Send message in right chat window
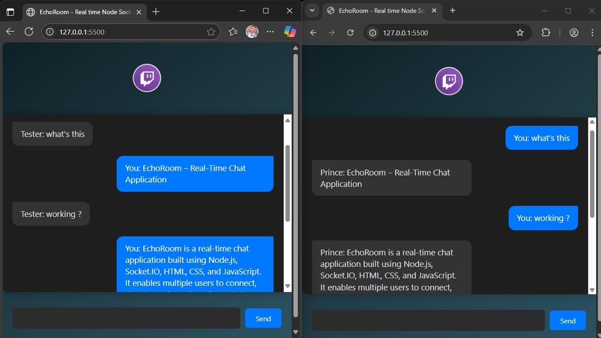601x338 pixels. coord(568,321)
